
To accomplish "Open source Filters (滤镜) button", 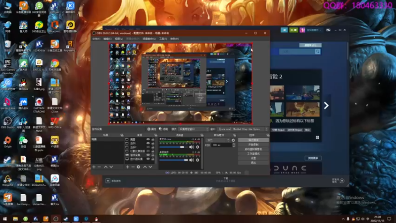I will (x=163, y=129).
